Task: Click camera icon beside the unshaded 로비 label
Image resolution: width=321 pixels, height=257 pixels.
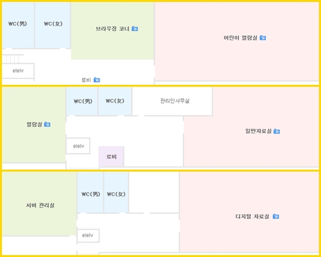Action: [x=97, y=80]
